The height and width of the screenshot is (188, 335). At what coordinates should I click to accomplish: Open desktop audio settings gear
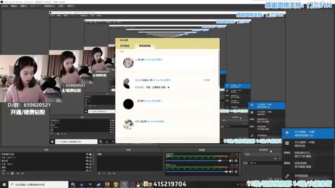tap(236, 161)
